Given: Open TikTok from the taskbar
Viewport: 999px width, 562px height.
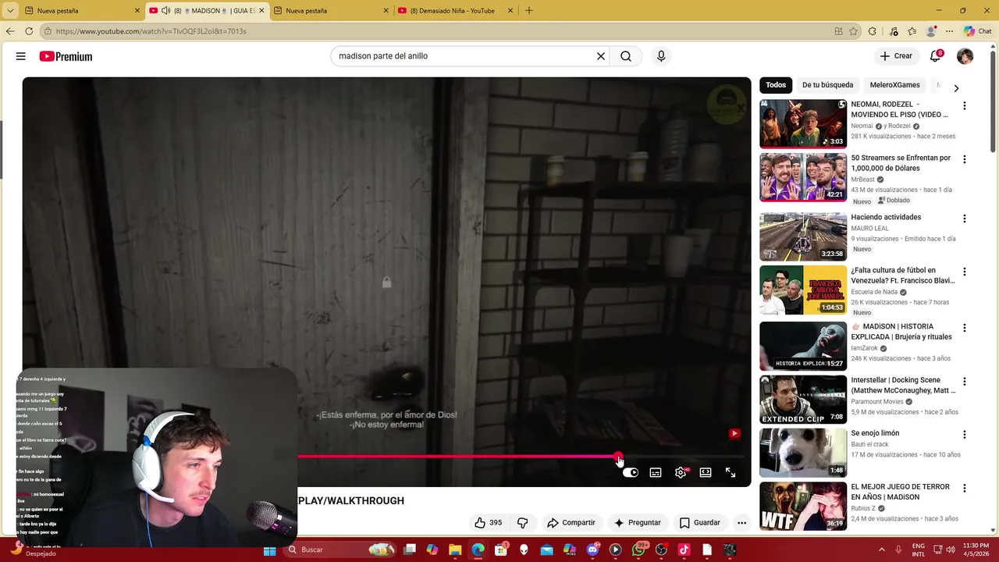Looking at the screenshot, I should tap(684, 550).
